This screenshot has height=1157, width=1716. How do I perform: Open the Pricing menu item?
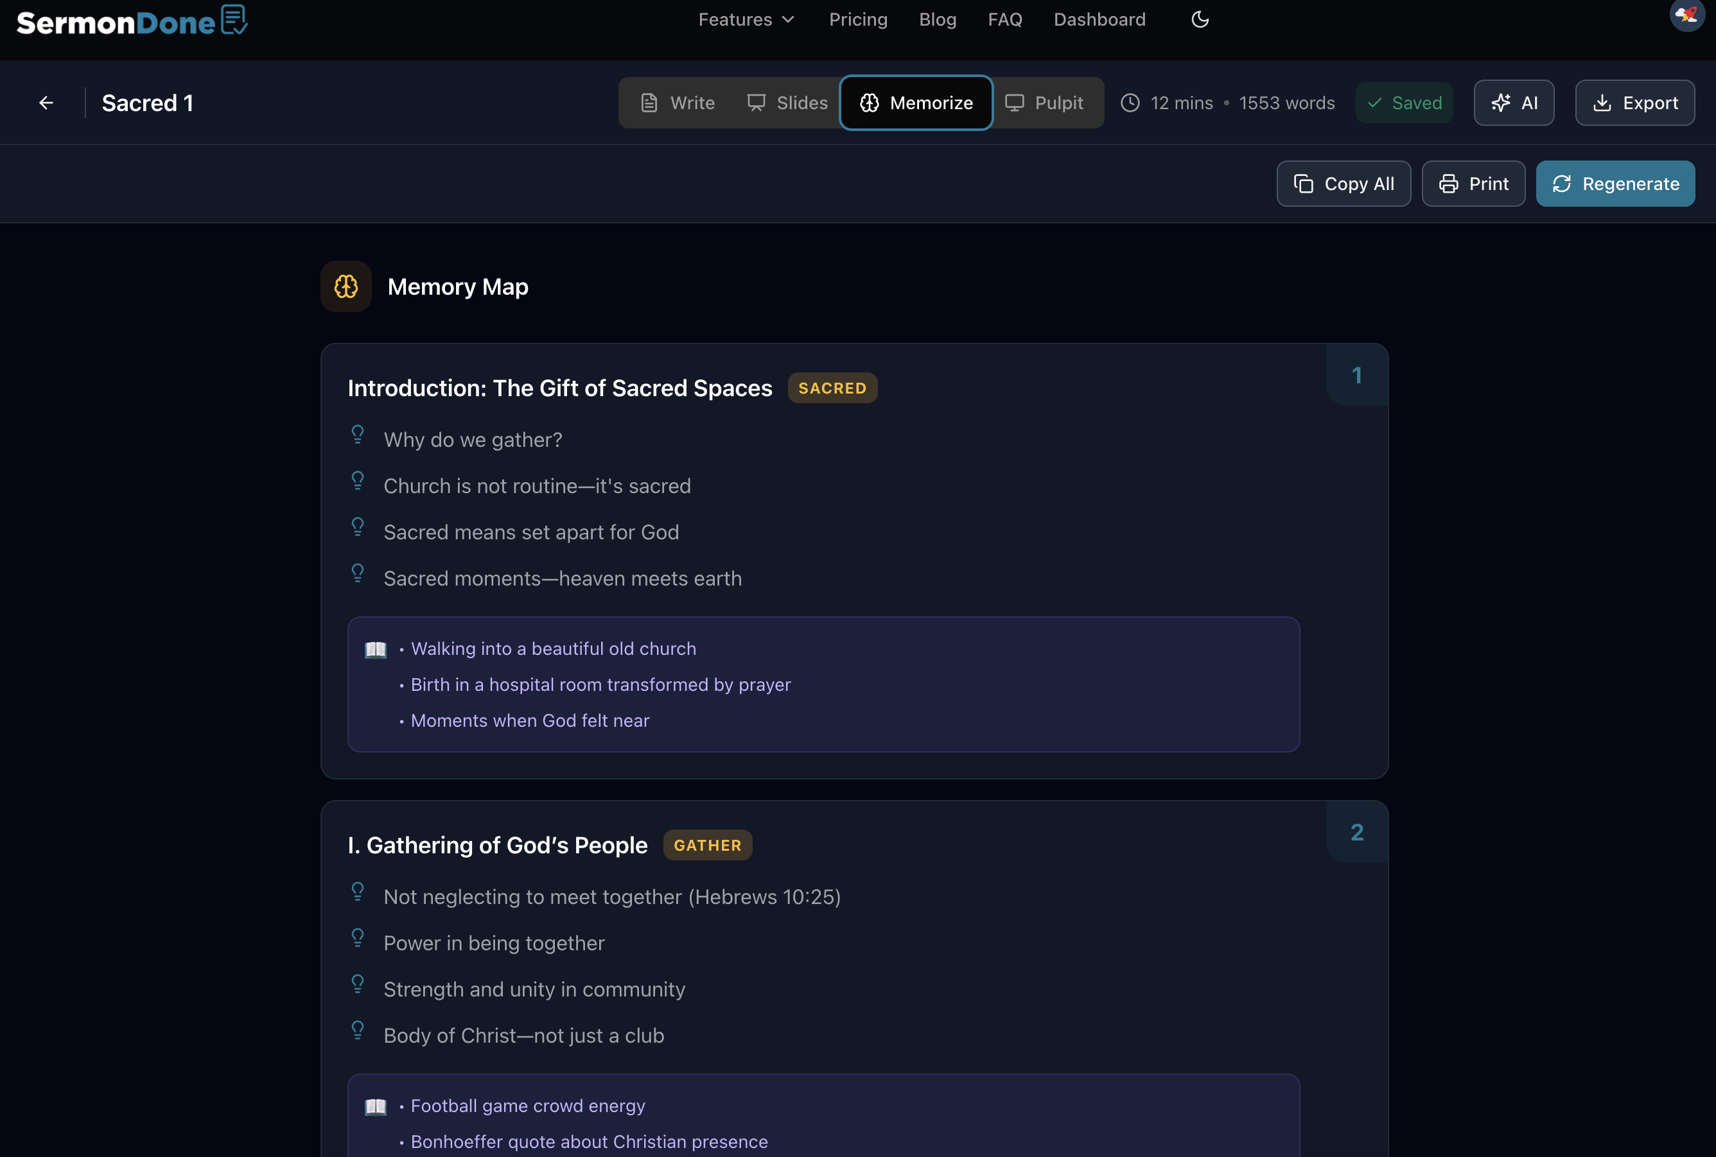coord(857,19)
